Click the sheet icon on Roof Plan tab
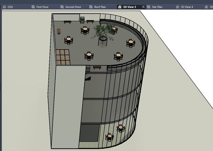213x151 pixels. [x=91, y=7]
